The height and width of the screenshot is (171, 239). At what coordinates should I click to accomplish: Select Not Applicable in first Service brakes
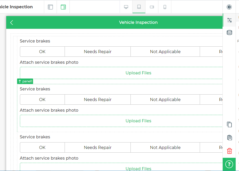click(165, 52)
